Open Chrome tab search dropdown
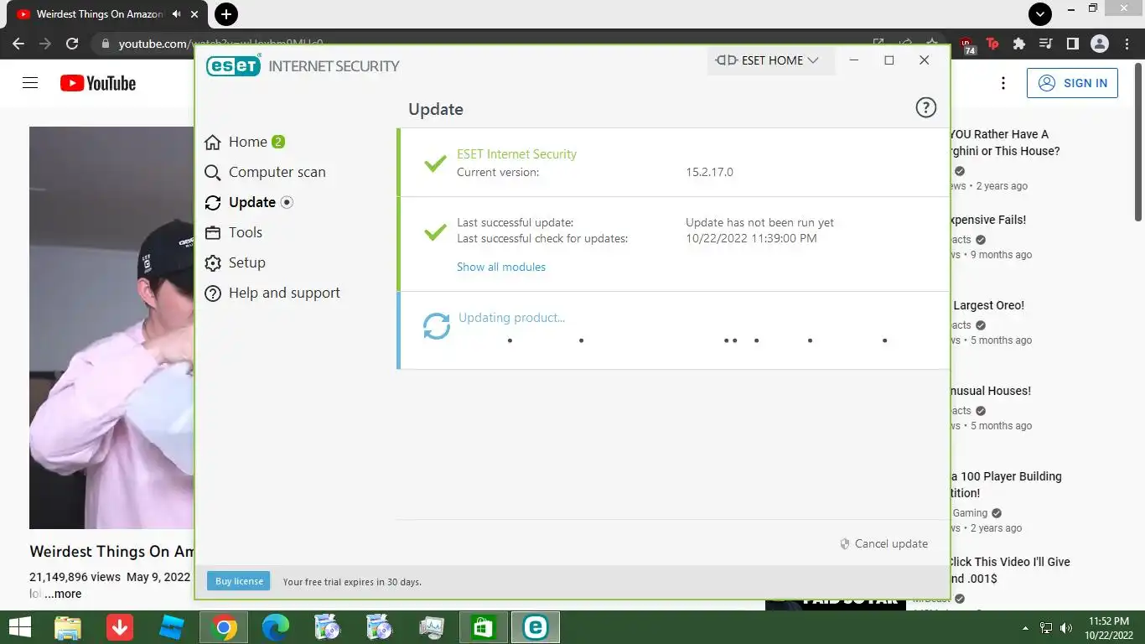Viewport: 1145px width, 644px height. pyautogui.click(x=1040, y=14)
